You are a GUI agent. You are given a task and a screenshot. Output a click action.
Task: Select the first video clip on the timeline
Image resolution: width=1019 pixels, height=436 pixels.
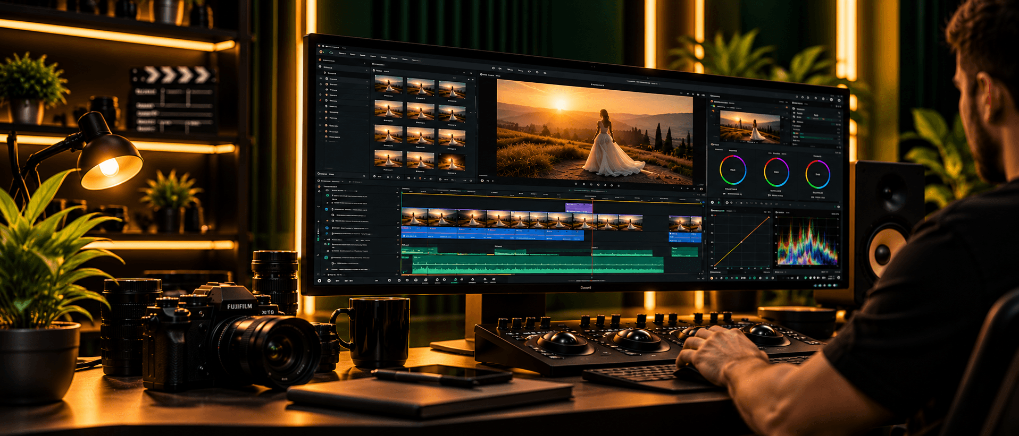(415, 217)
